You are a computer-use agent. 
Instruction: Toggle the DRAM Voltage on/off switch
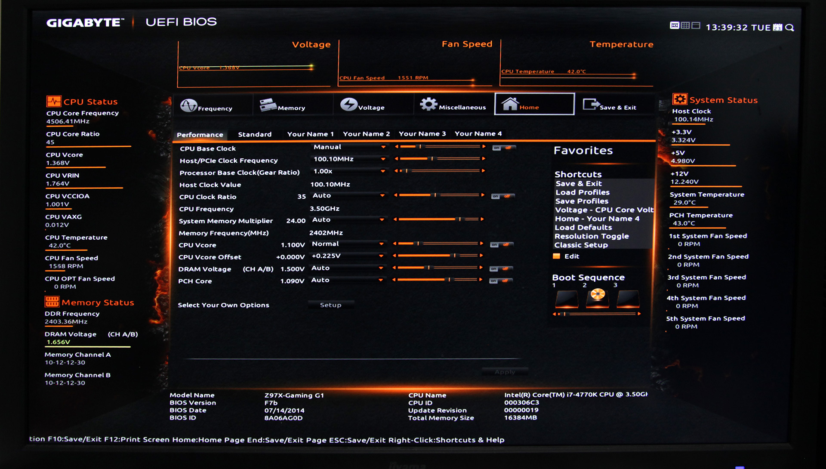(501, 269)
